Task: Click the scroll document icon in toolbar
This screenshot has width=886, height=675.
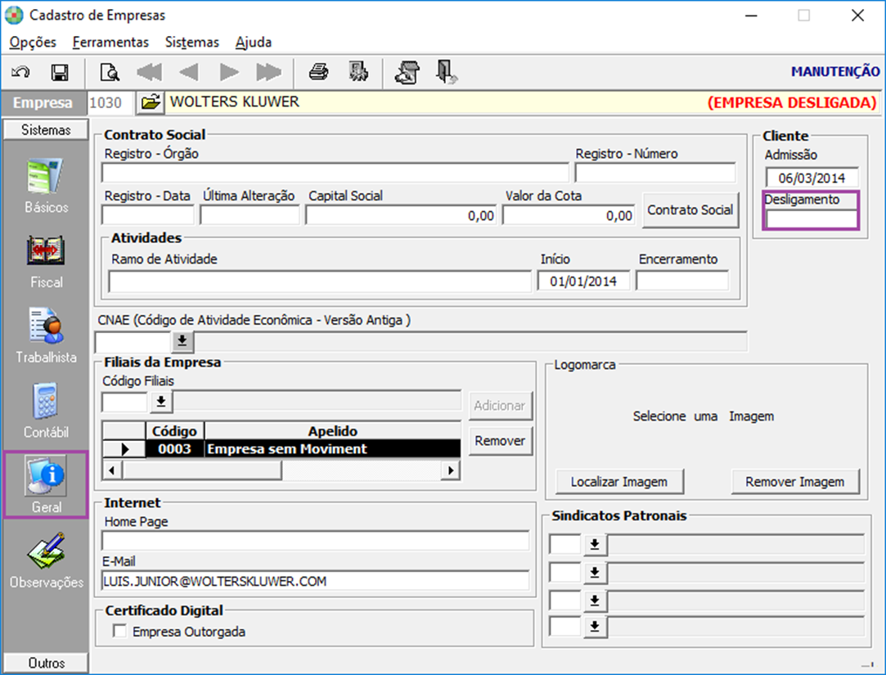Action: [x=407, y=72]
